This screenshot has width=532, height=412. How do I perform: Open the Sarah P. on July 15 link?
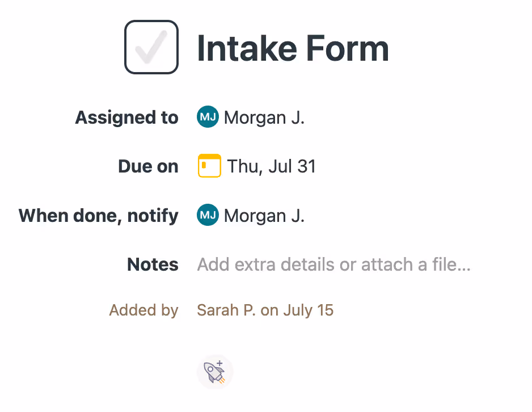tap(265, 310)
